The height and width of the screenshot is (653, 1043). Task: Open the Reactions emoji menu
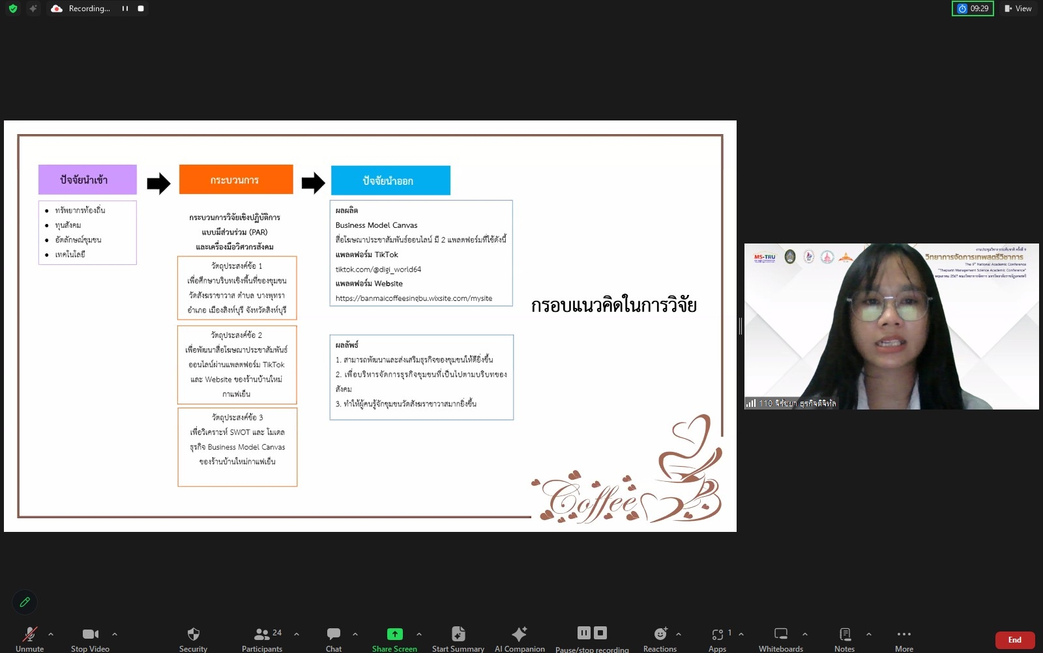pos(660,634)
